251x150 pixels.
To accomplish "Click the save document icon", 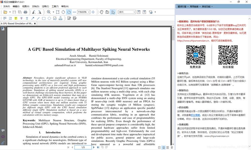I will tap(14, 12).
